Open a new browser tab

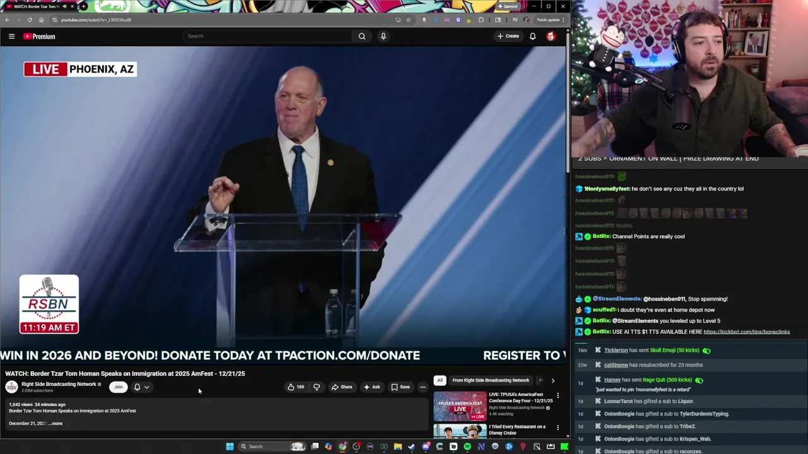pyautogui.click(x=83, y=6)
